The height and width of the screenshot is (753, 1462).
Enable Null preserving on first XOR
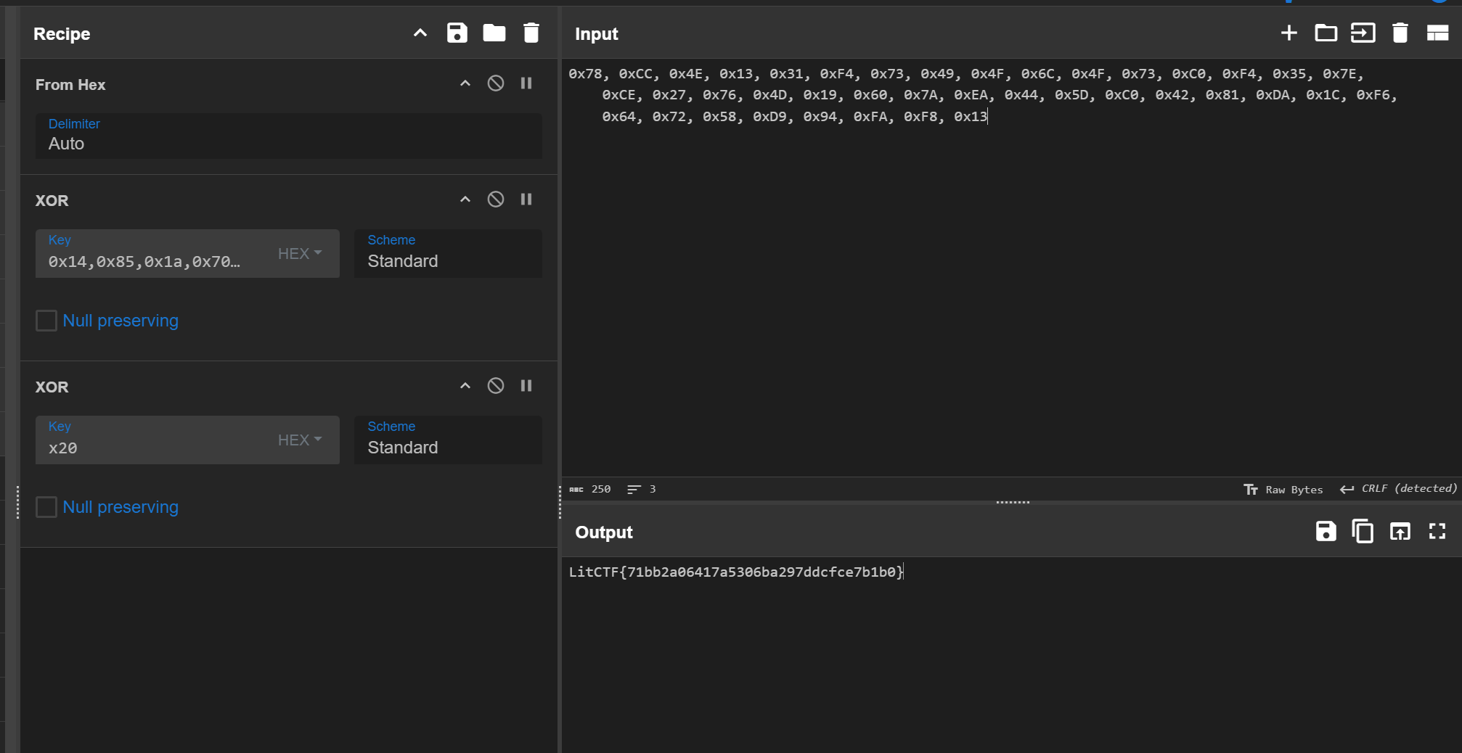(46, 321)
